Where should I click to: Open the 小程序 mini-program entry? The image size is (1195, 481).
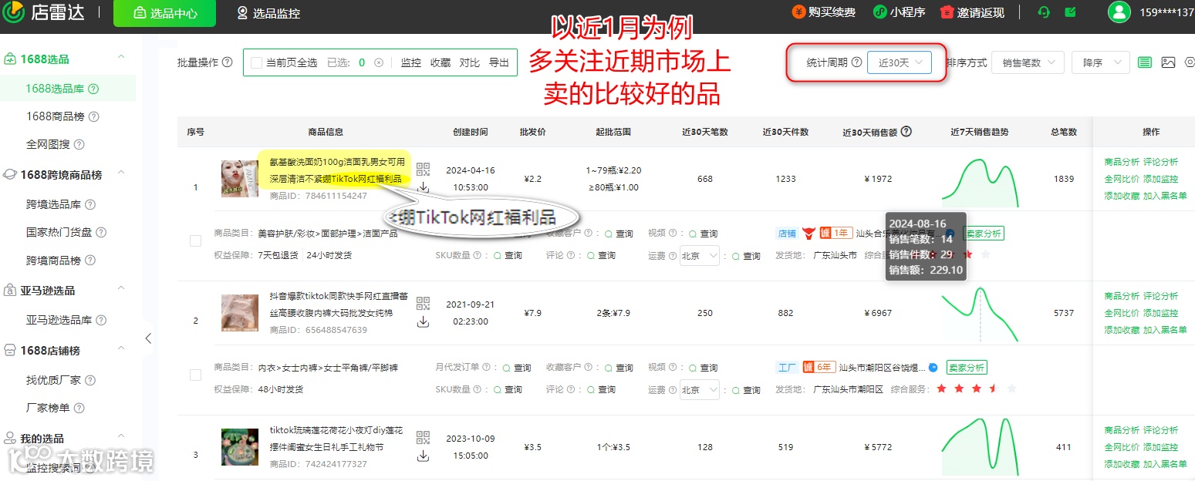tap(899, 13)
